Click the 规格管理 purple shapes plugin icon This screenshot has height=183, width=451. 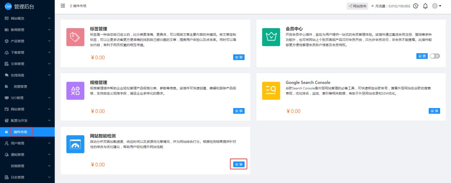coord(75,91)
